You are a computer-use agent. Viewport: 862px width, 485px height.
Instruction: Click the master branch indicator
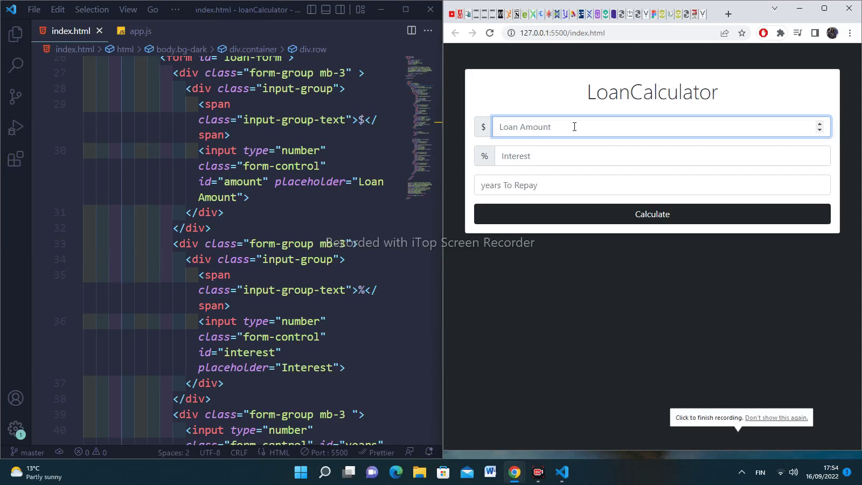coord(27,453)
